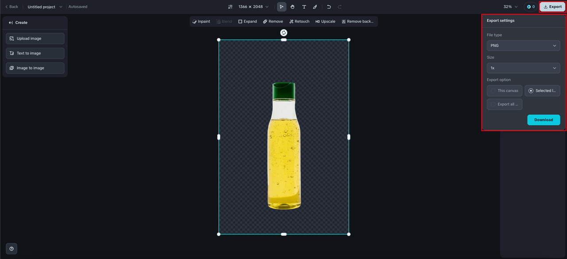Select the pointer selection tool
Screen dimensions: 567x259
[x=282, y=7]
